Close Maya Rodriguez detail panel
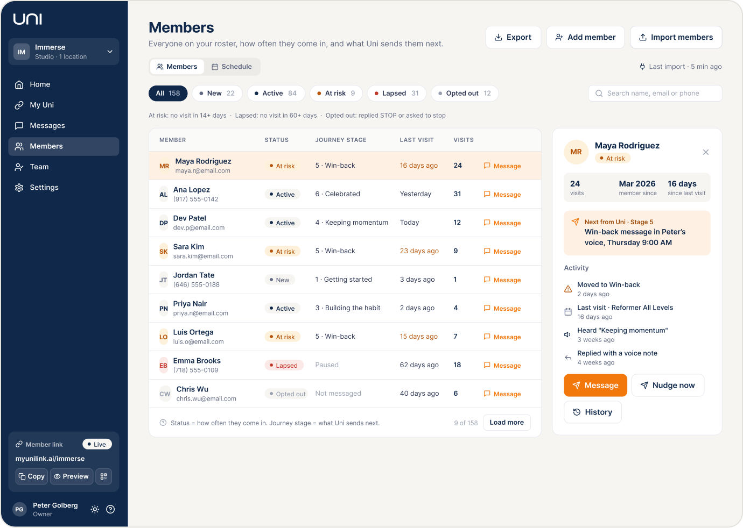This screenshot has height=528, width=743. coord(706,152)
